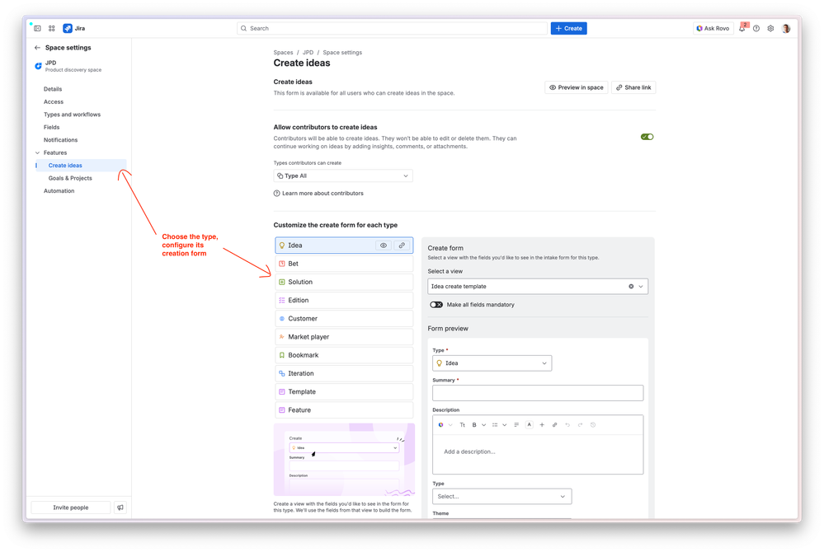The height and width of the screenshot is (552, 824).
Task: Insert element with plus in description
Action: pos(542,425)
